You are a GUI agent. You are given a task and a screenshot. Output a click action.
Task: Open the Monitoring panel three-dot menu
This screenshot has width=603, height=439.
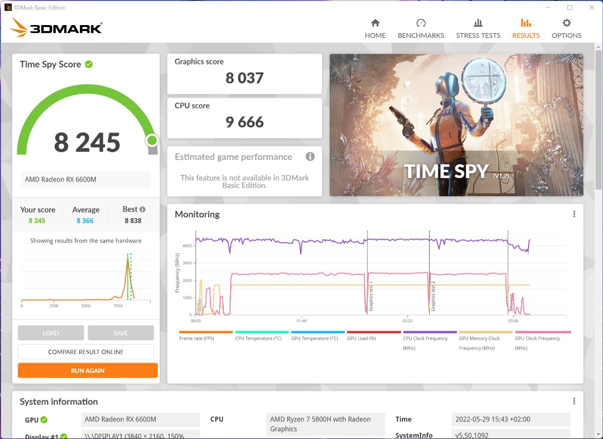574,214
